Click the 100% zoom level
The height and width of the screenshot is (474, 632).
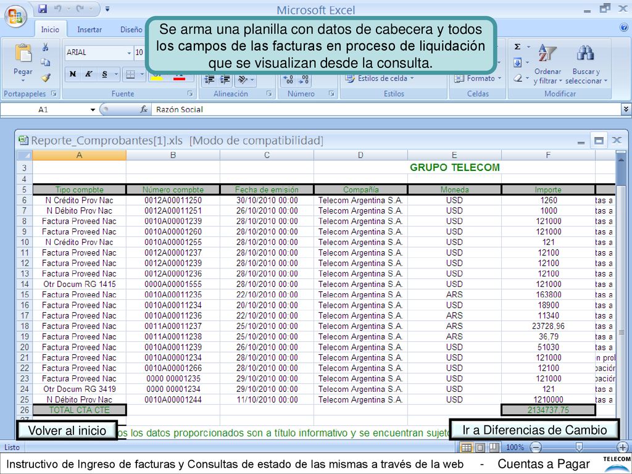click(x=515, y=447)
